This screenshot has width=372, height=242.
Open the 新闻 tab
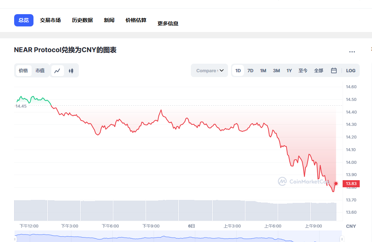tap(109, 20)
